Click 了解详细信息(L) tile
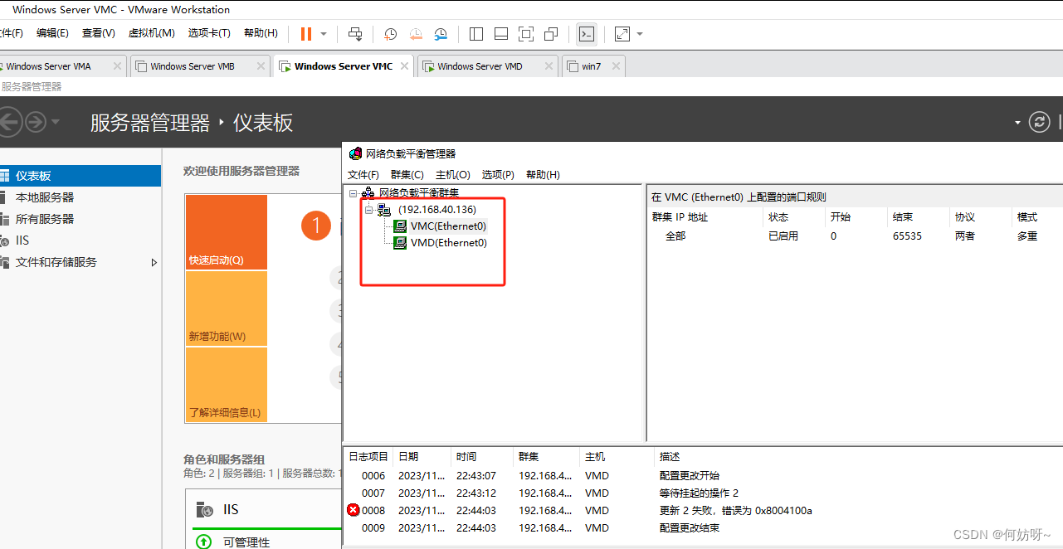 pos(226,386)
